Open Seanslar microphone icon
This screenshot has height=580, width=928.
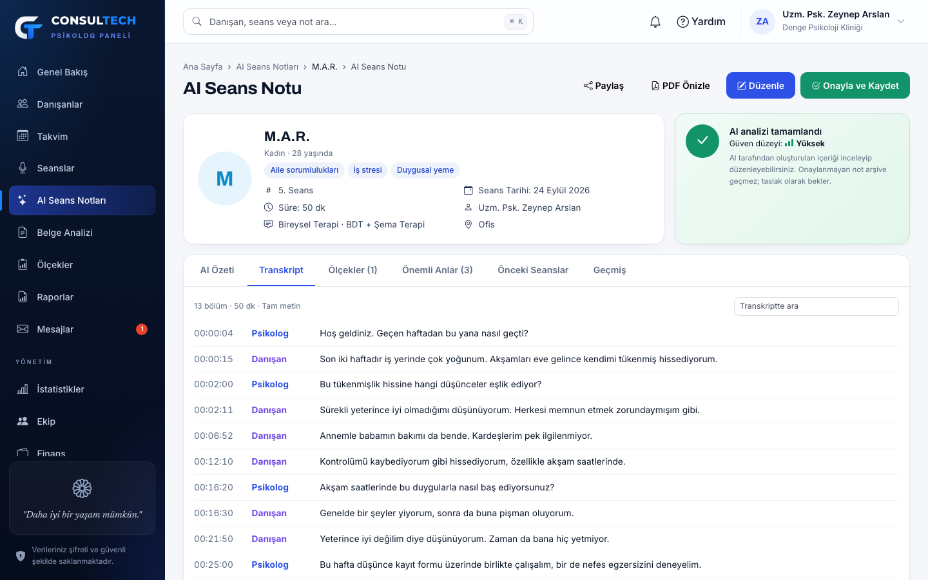point(23,168)
